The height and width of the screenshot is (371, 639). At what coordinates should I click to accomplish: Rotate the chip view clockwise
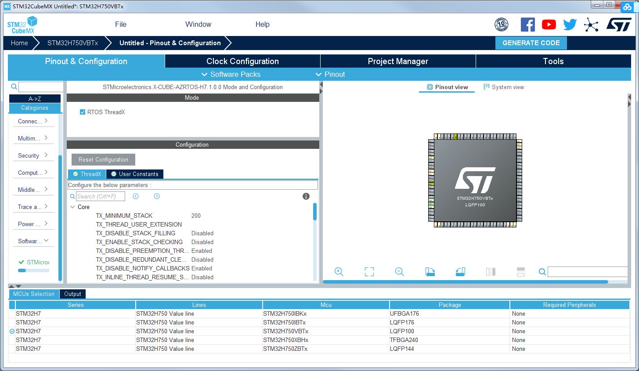click(x=430, y=272)
